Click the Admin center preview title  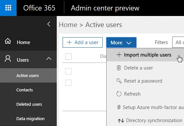pyautogui.click(x=105, y=8)
